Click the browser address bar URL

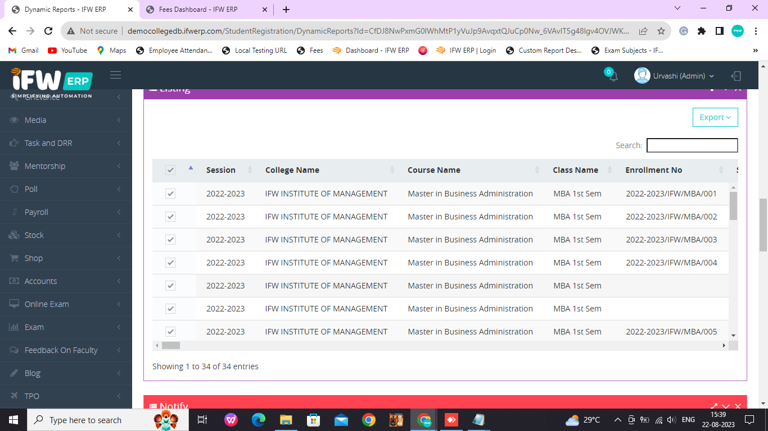378,31
